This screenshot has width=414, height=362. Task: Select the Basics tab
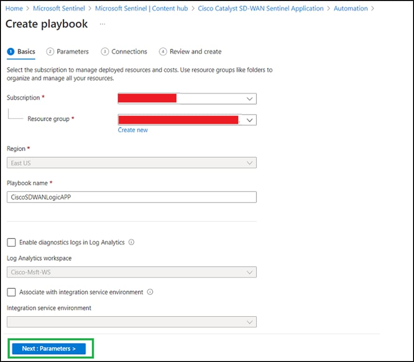[x=21, y=52]
